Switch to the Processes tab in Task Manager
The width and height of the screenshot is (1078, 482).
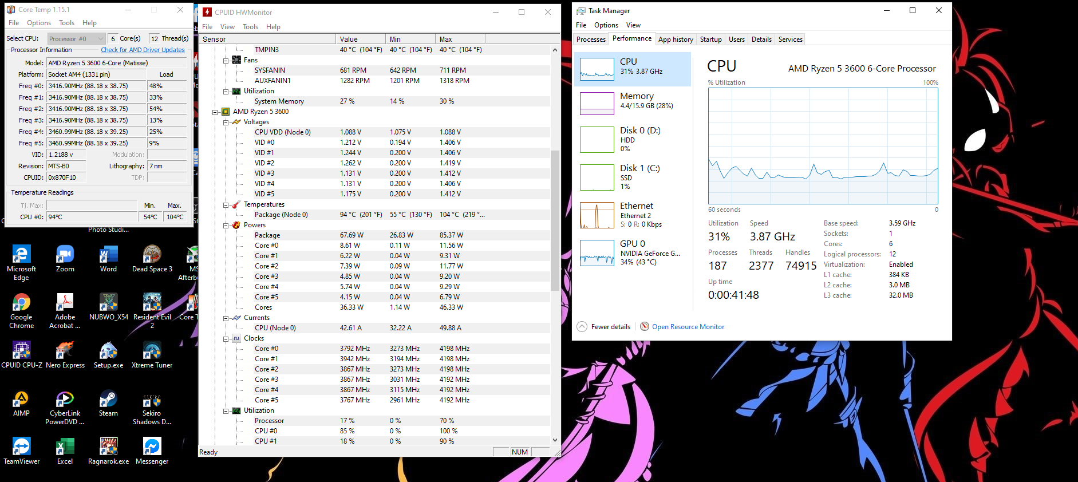pyautogui.click(x=591, y=39)
